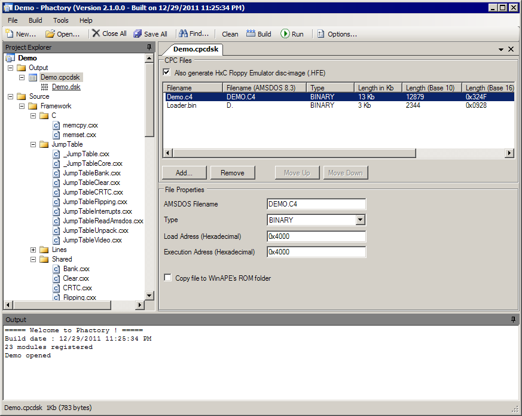
Task: Pin the Project Explorer panel
Action: pyautogui.click(x=149, y=47)
